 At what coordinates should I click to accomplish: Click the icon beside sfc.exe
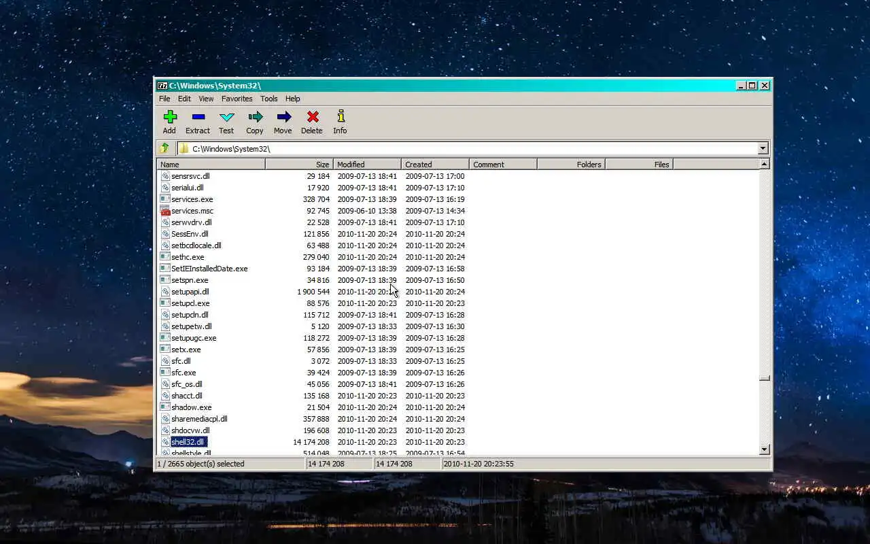(x=164, y=373)
